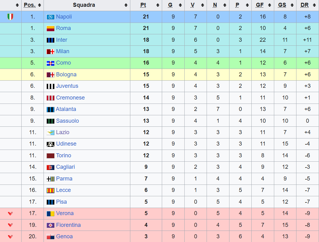The height and width of the screenshot is (242, 319).
Task: Click the Parma club flag icon
Action: (x=50, y=179)
